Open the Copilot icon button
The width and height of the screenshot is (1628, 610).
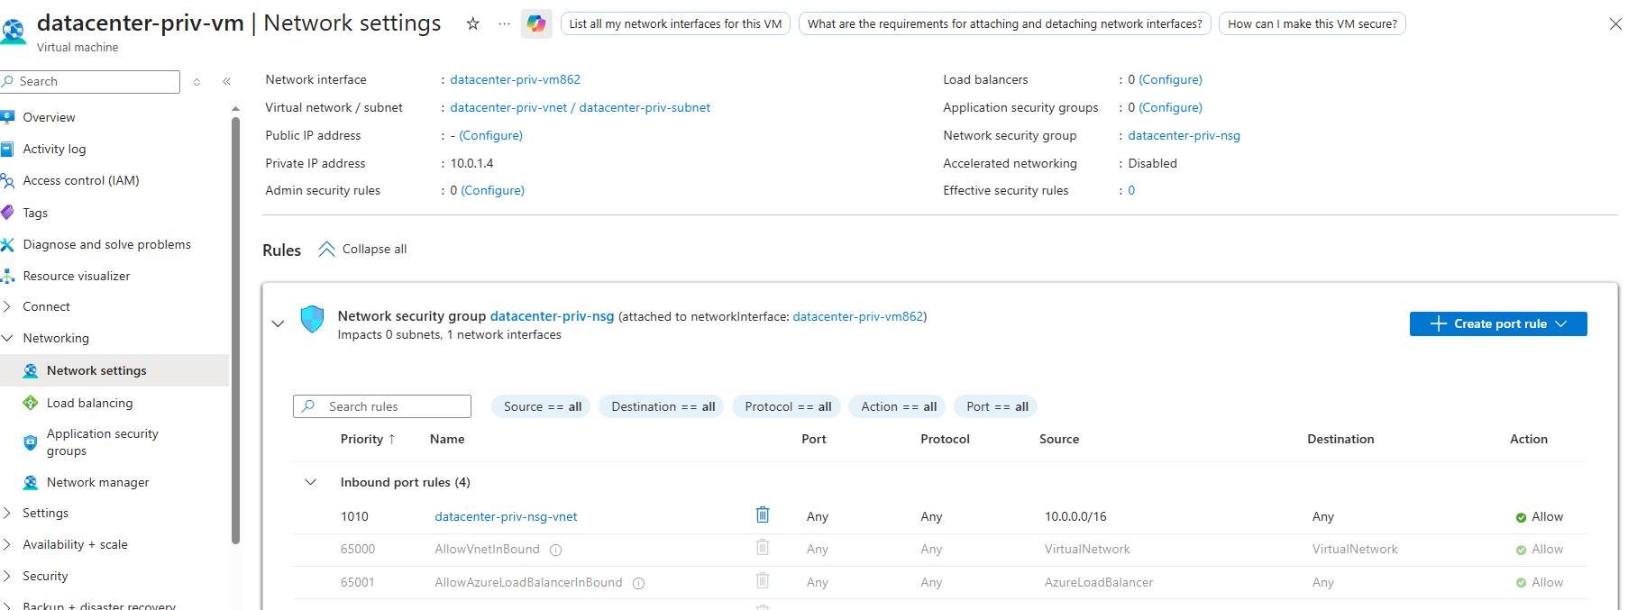tap(536, 24)
